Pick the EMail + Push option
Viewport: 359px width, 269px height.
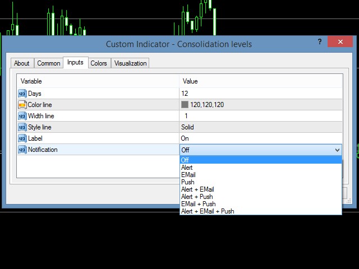198,204
